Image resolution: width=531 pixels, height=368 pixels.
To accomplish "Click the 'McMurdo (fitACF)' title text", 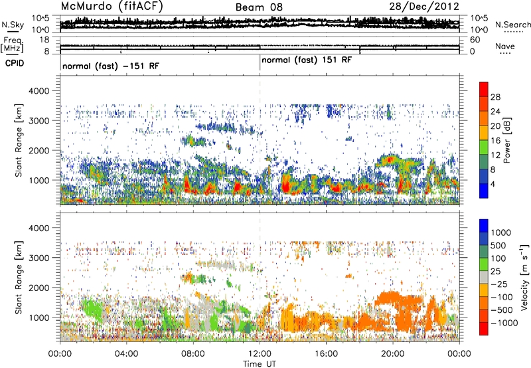I will point(112,7).
